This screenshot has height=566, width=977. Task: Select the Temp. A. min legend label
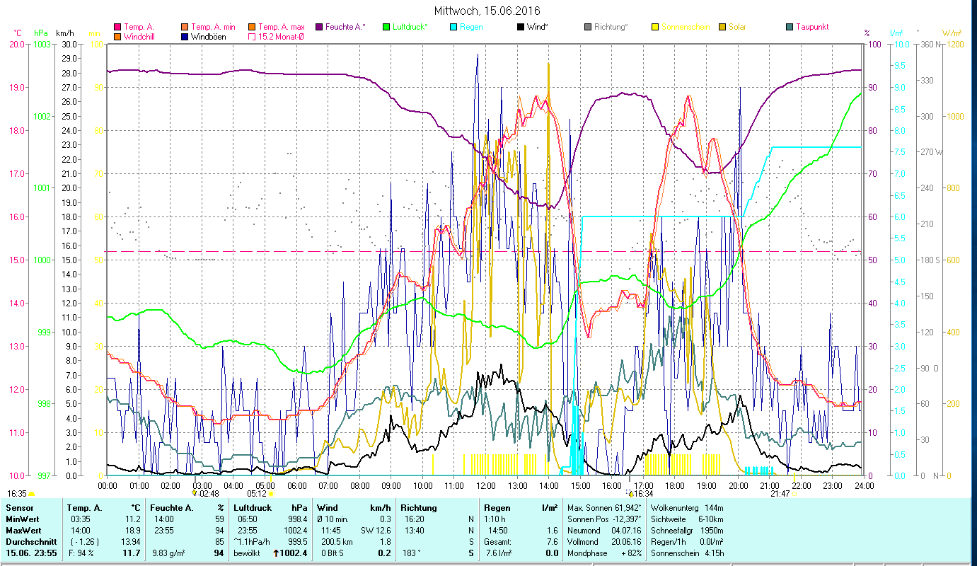click(215, 27)
